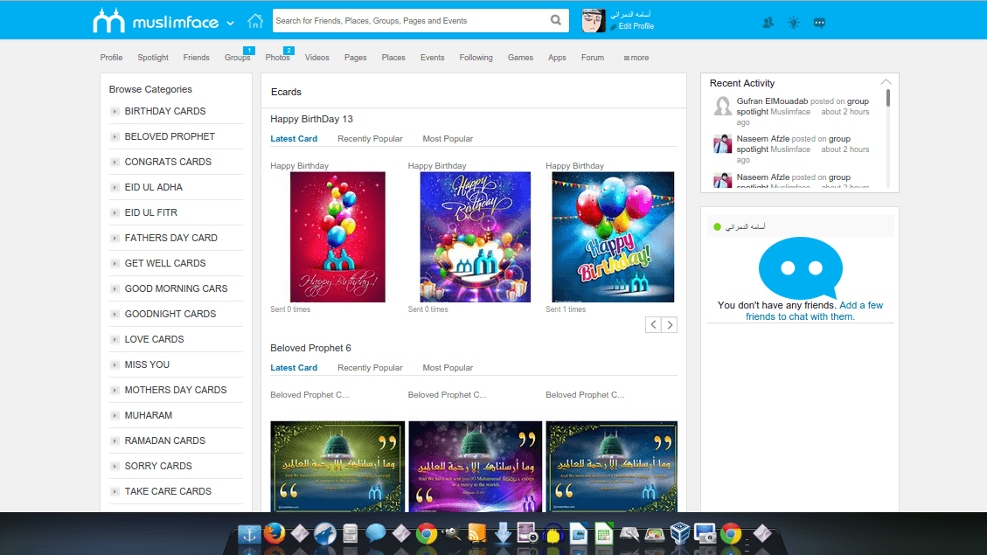
Task: Expand the BIRTHDAY CARDS category arrow
Action: [115, 112]
